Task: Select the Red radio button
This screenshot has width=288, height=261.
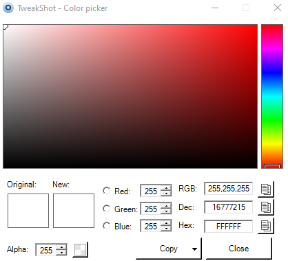Action: (x=106, y=191)
